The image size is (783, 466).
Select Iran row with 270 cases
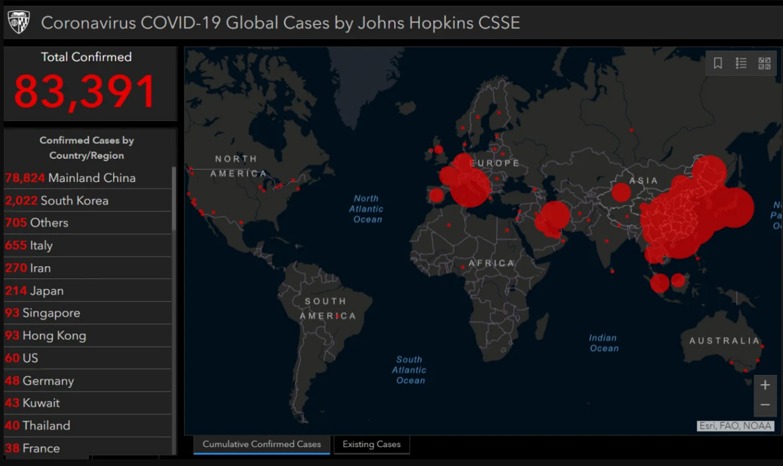point(87,268)
